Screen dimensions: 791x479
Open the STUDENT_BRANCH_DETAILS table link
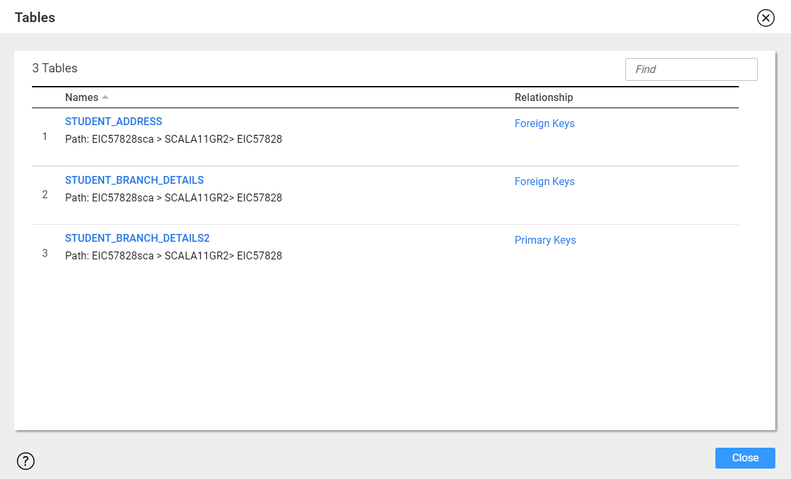click(x=134, y=180)
